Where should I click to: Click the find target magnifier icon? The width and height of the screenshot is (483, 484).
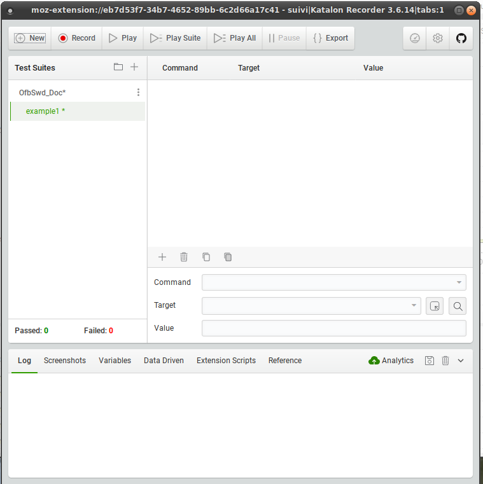[458, 306]
